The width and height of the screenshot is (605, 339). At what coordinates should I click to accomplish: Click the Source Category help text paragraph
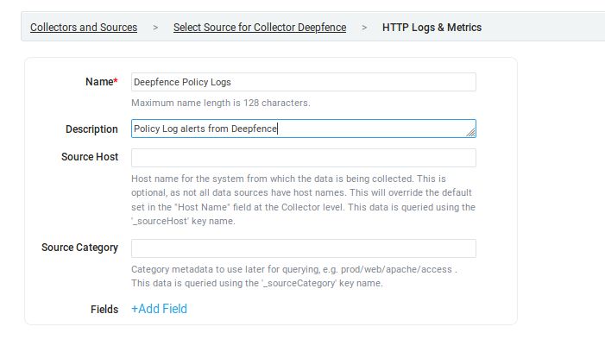click(294, 276)
